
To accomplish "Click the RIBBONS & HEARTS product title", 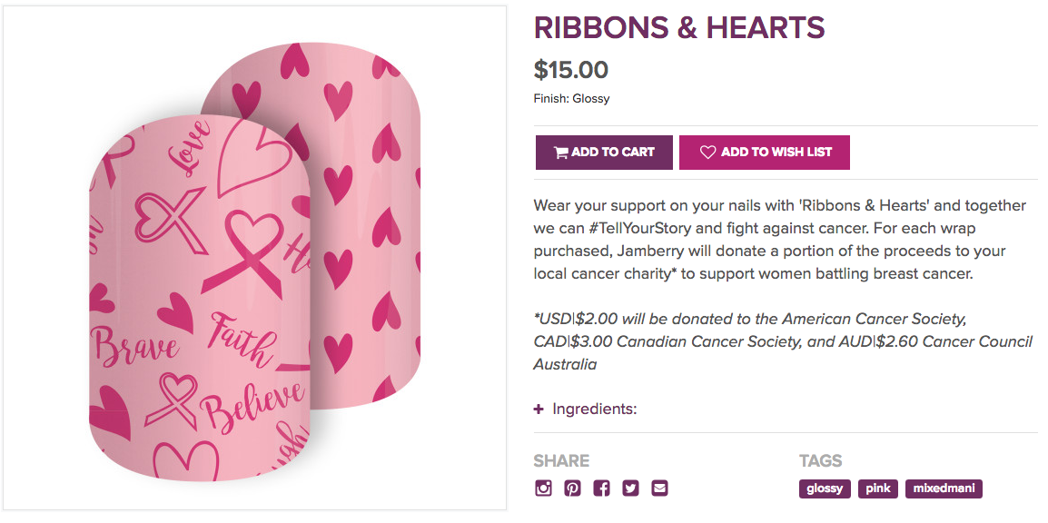I will (678, 28).
